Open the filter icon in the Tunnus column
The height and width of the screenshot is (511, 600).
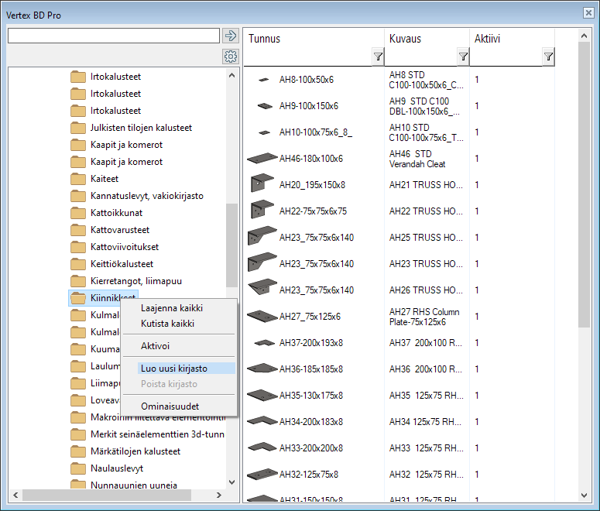click(x=377, y=57)
